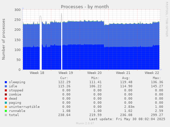
Task: Click the 'uninterruptible' legend label
Action: pyautogui.click(x=24, y=107)
